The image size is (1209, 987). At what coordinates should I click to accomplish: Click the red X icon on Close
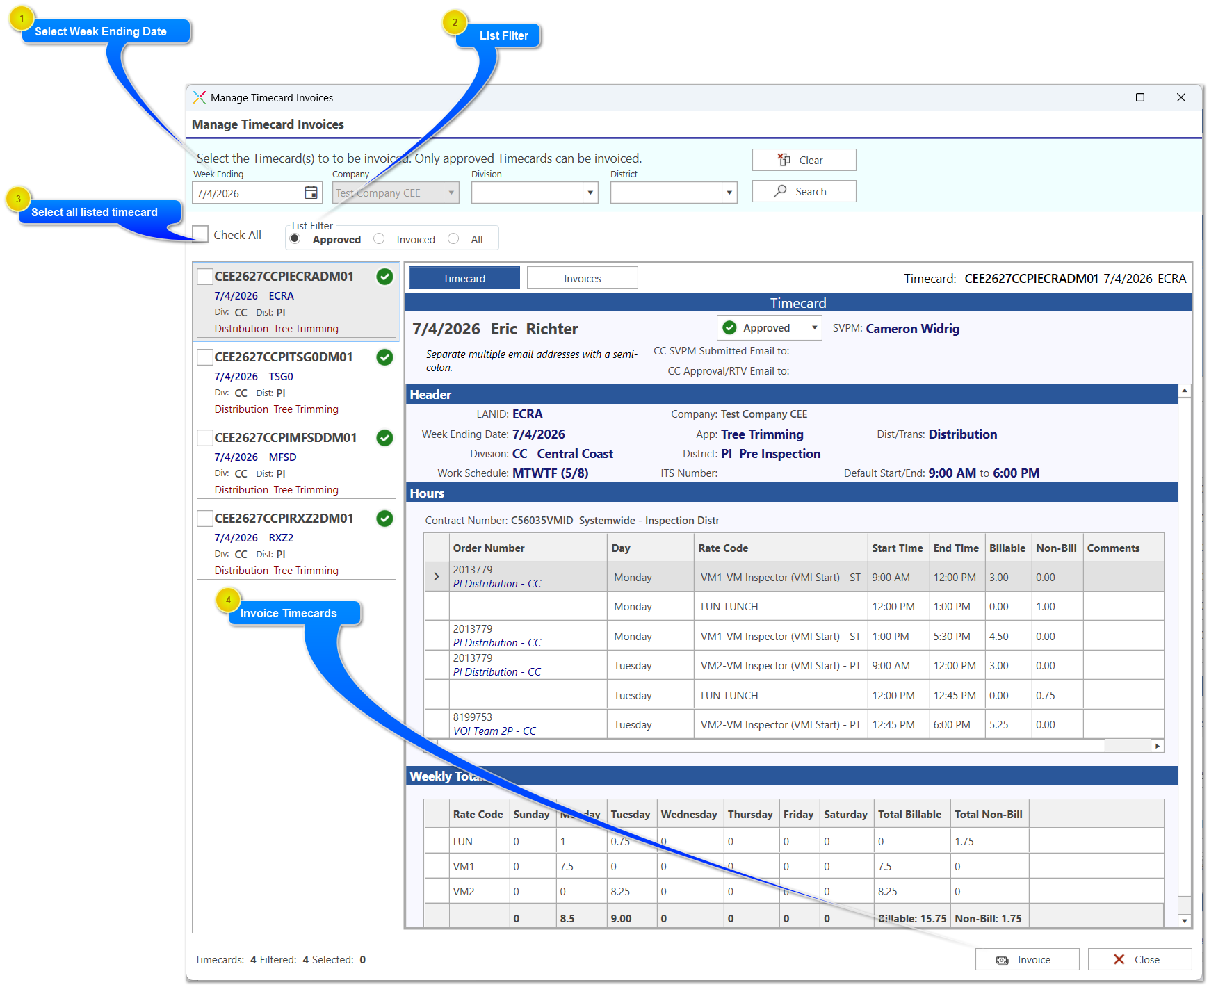pos(1119,959)
